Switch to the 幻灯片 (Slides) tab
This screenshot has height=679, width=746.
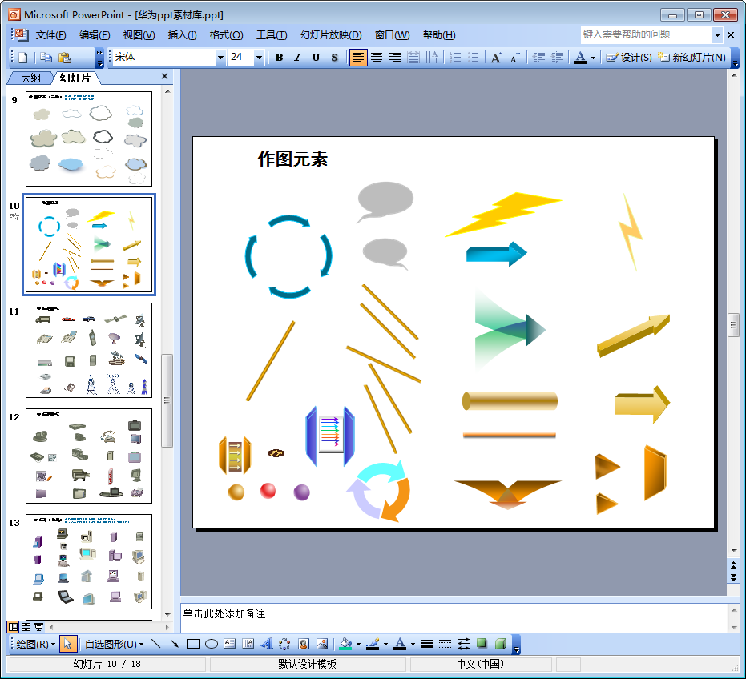tap(75, 78)
